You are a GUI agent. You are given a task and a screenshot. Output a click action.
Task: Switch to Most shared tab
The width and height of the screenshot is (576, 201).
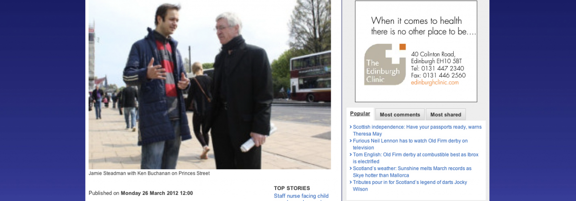tap(446, 115)
